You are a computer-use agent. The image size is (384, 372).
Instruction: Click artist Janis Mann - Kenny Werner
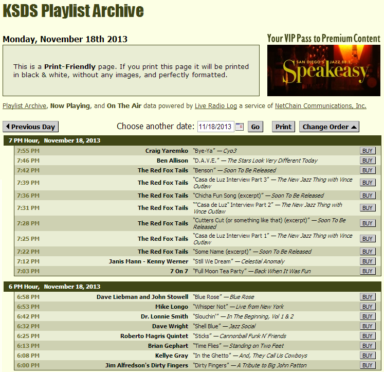(x=149, y=261)
